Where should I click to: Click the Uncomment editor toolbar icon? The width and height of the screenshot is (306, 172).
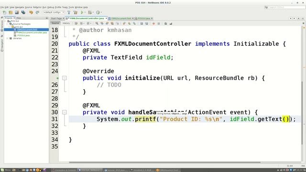click(x=171, y=23)
